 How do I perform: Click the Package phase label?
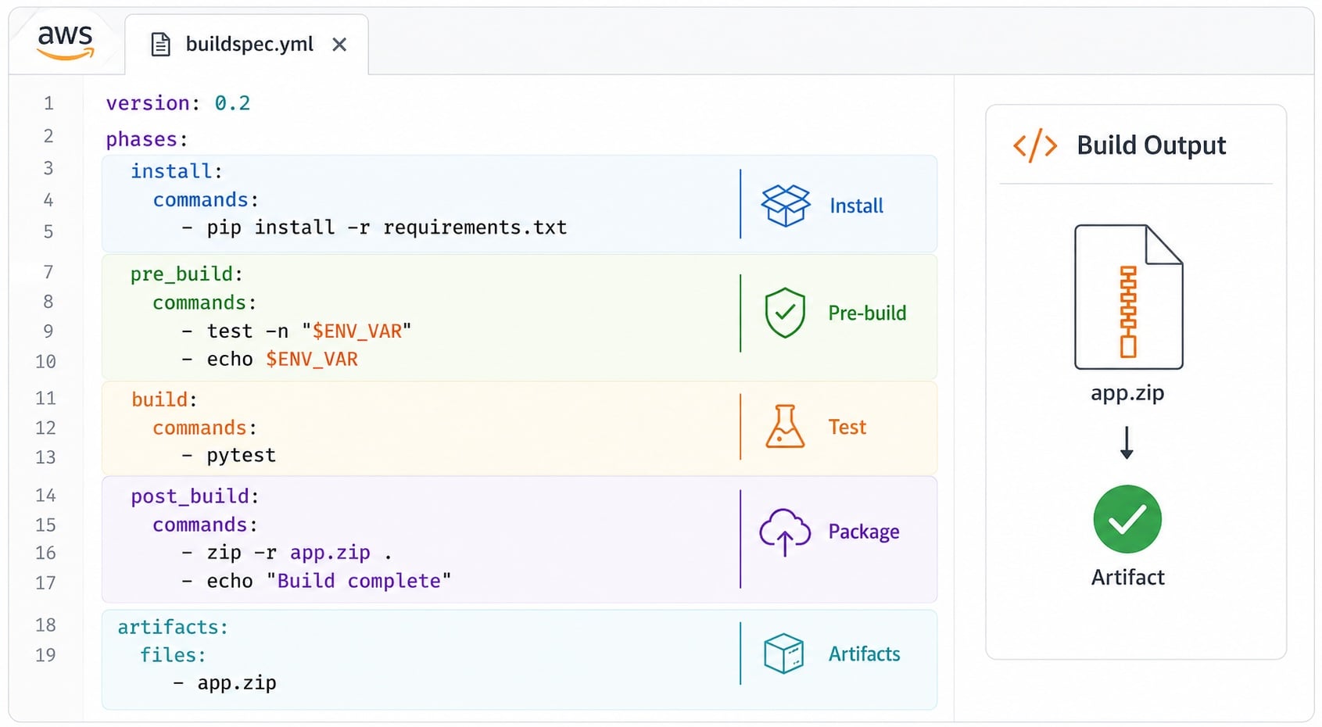pyautogui.click(x=864, y=532)
